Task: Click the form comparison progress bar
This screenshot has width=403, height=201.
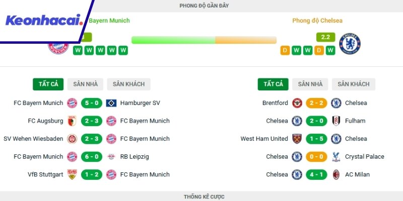Action: tap(204, 40)
